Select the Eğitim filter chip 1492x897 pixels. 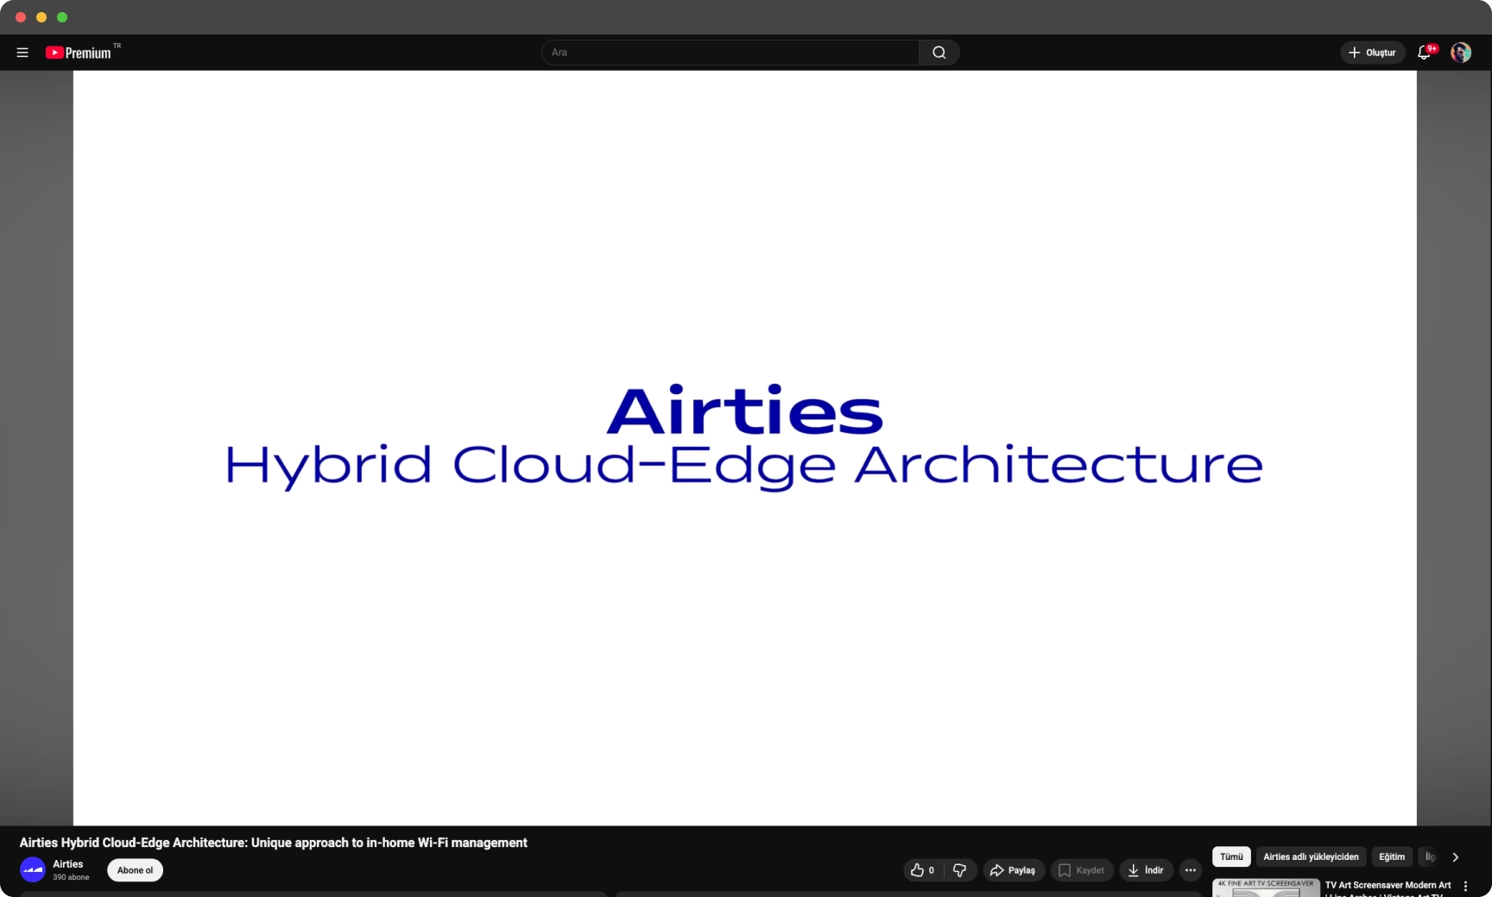[x=1392, y=856]
